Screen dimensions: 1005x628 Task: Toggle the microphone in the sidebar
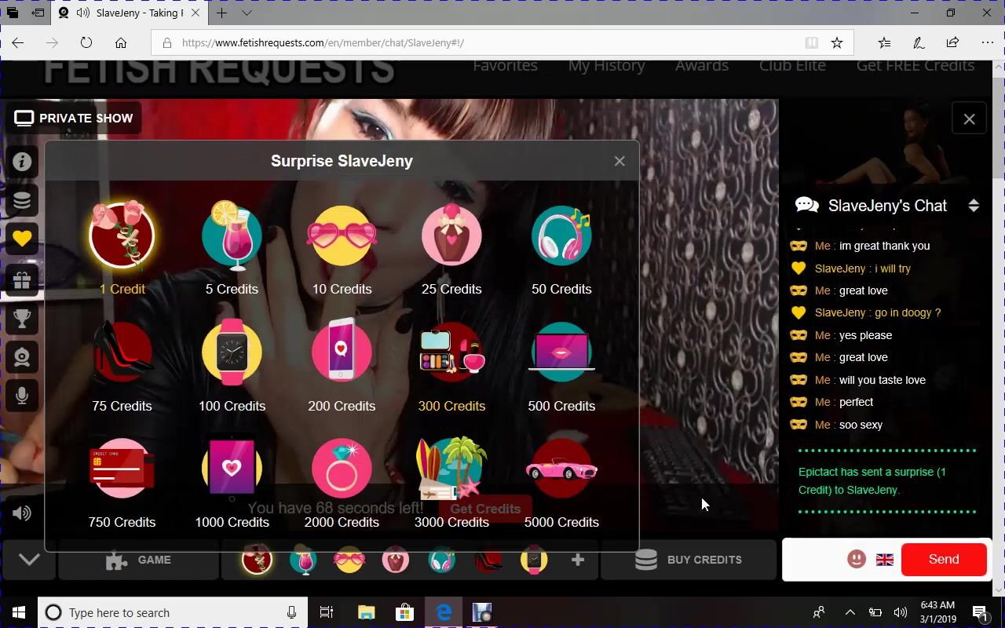click(x=22, y=396)
